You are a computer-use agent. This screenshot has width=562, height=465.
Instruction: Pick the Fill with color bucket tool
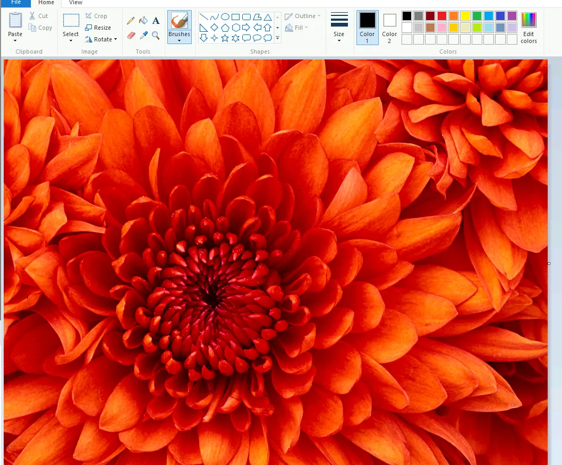143,21
